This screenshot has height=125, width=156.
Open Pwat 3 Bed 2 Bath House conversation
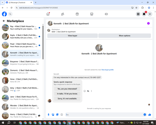click(x=21, y=45)
